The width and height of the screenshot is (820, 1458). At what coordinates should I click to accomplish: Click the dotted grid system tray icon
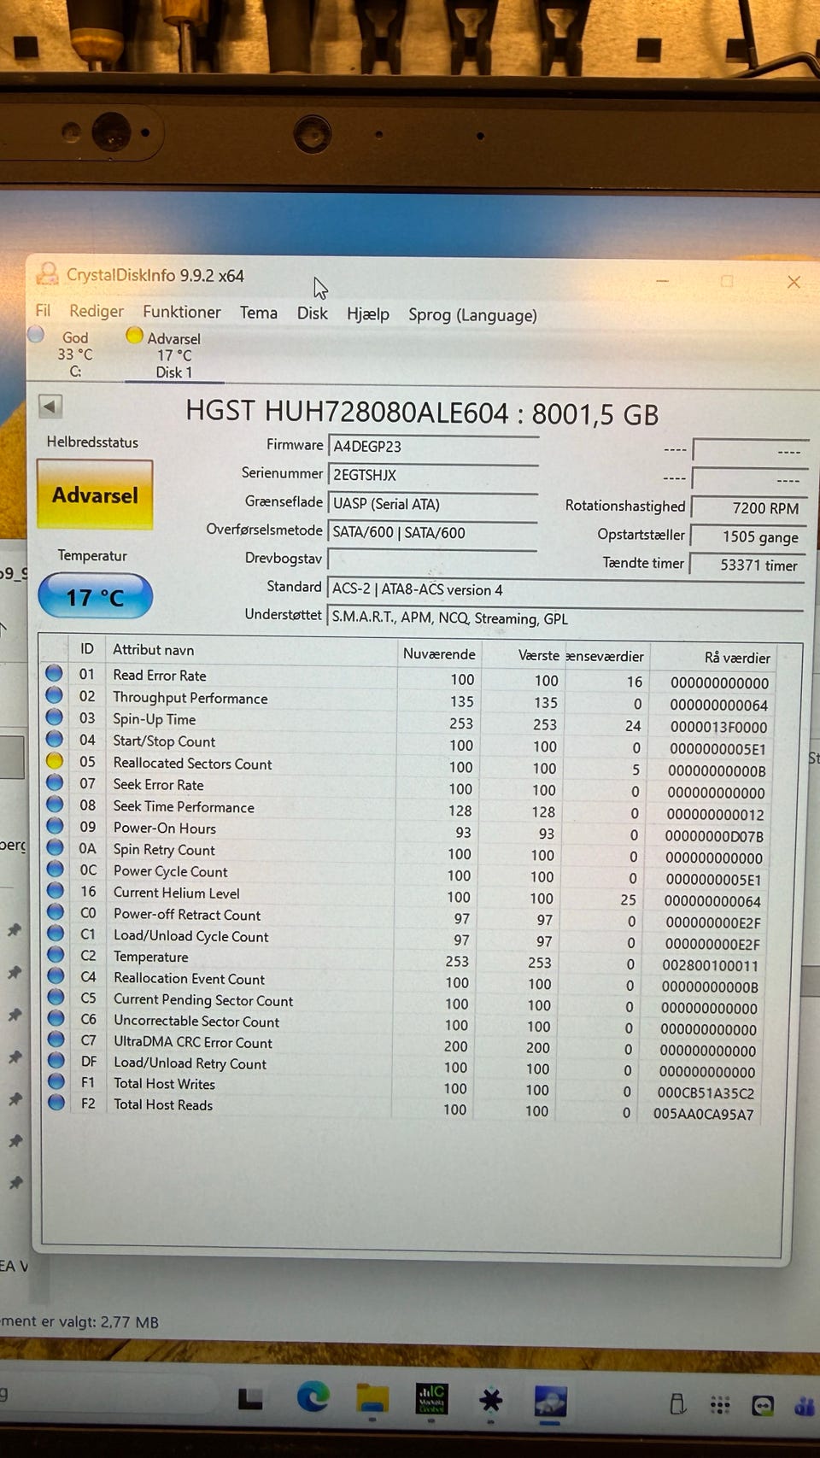pyautogui.click(x=720, y=1405)
